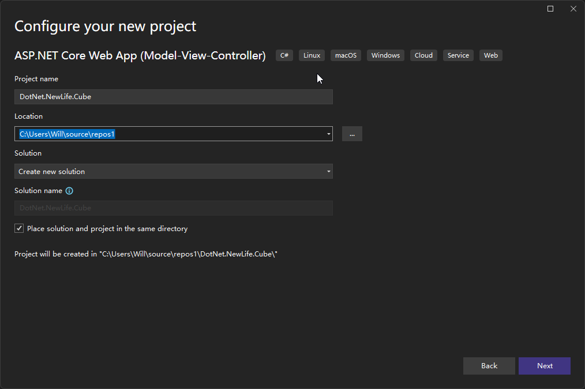Go to Next step
Screen dimensions: 585x389
[545, 366]
